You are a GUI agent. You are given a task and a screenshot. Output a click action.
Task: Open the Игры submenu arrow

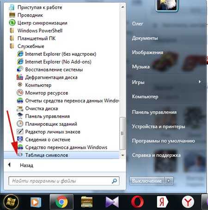tap(200, 82)
